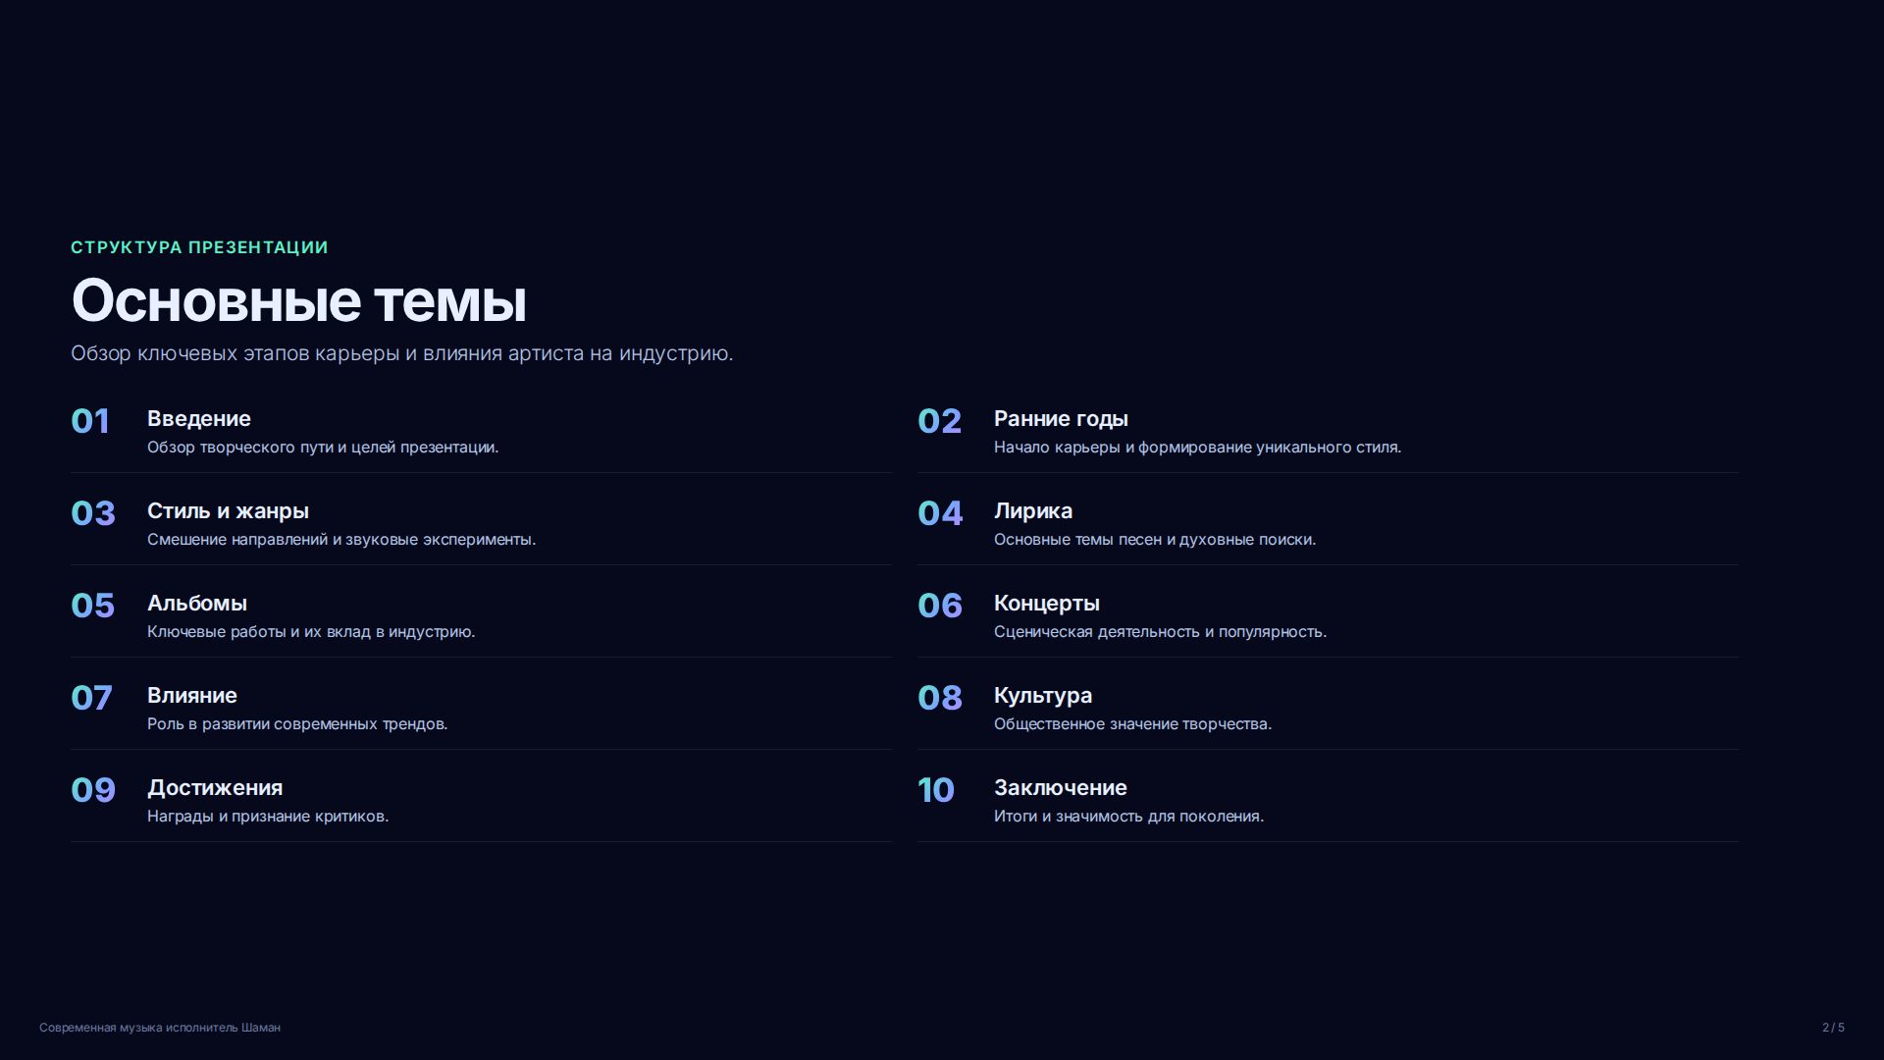Select the number 08
The height and width of the screenshot is (1060, 1884).
pos(940,698)
